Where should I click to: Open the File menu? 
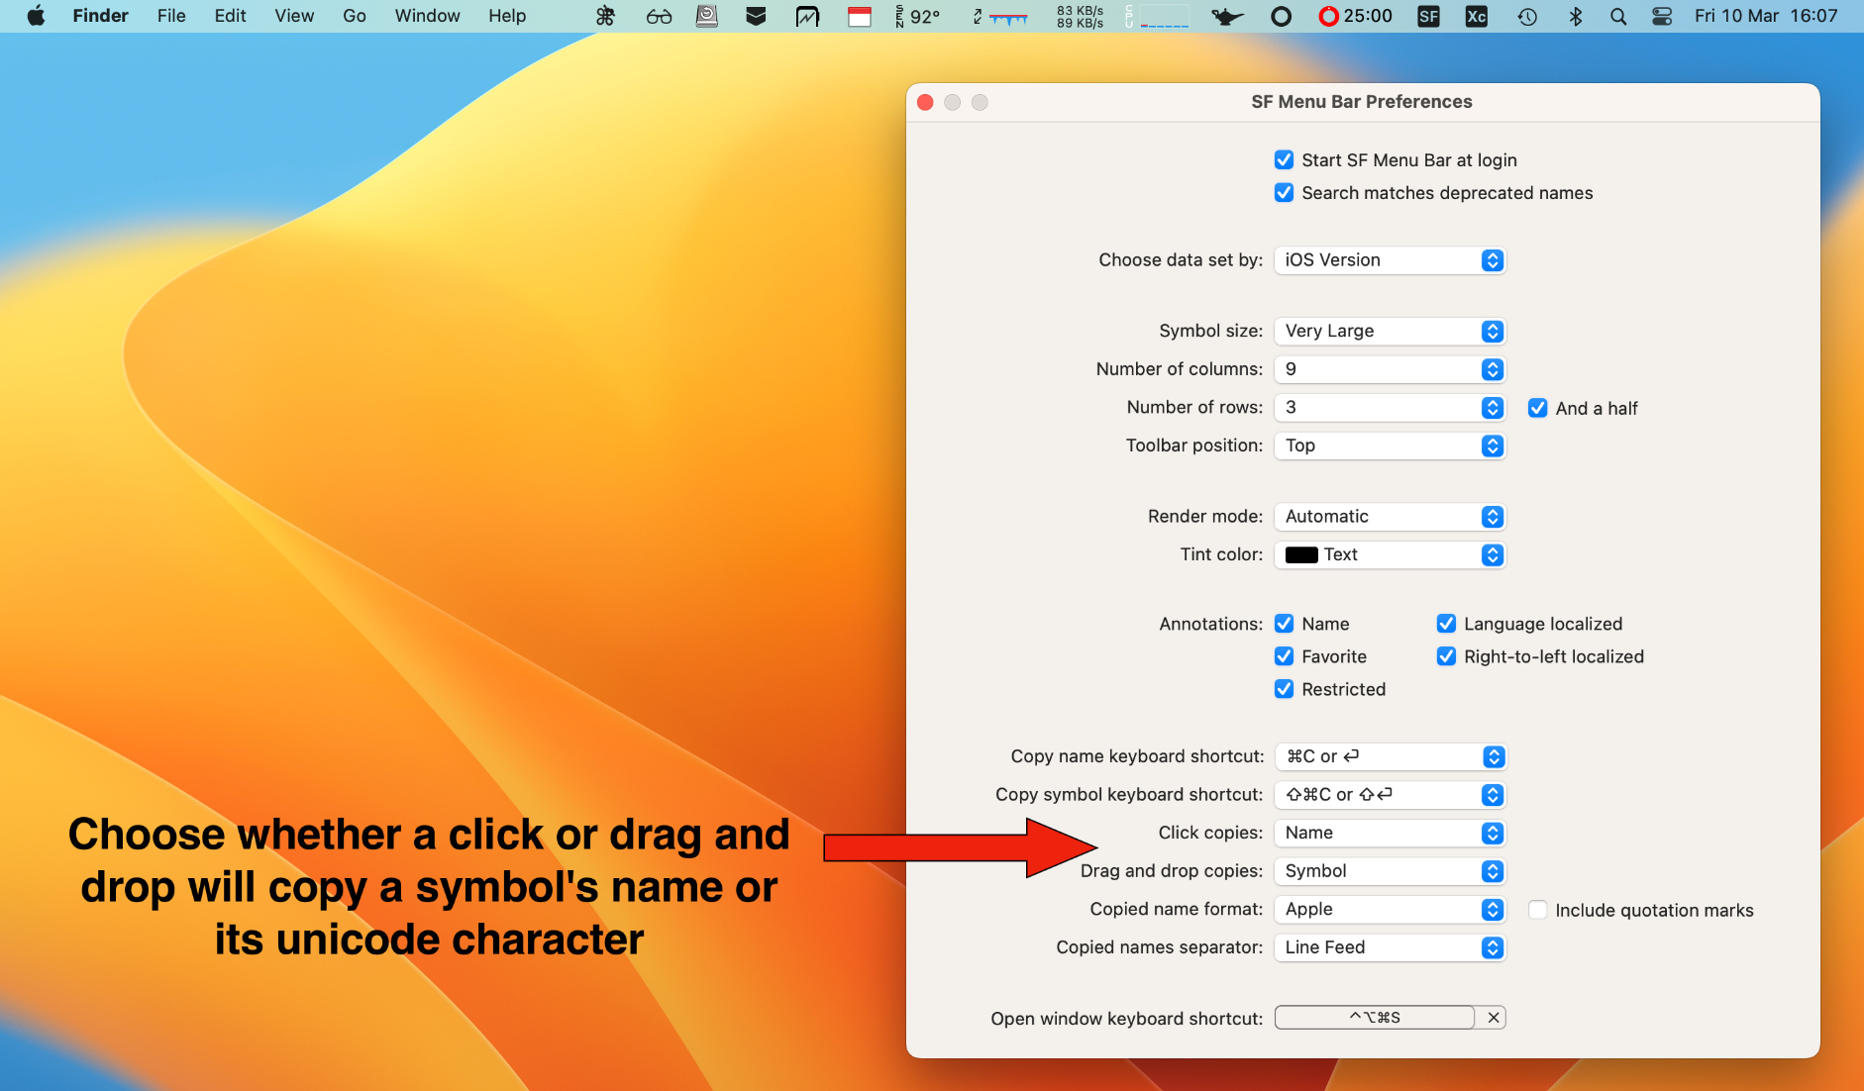(x=171, y=16)
